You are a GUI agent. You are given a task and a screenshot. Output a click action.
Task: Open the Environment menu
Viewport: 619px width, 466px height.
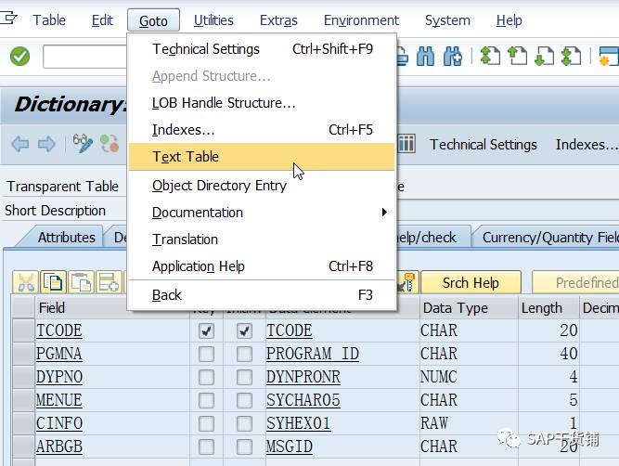361,20
